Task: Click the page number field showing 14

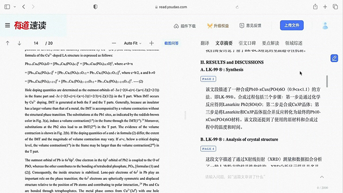Action: point(36,43)
